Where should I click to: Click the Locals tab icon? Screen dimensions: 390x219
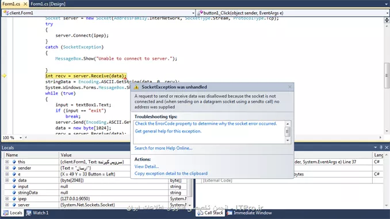pos(6,213)
